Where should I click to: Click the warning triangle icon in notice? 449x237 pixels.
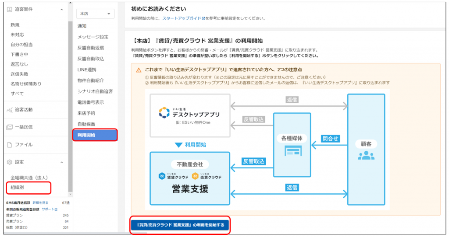[x=139, y=70]
